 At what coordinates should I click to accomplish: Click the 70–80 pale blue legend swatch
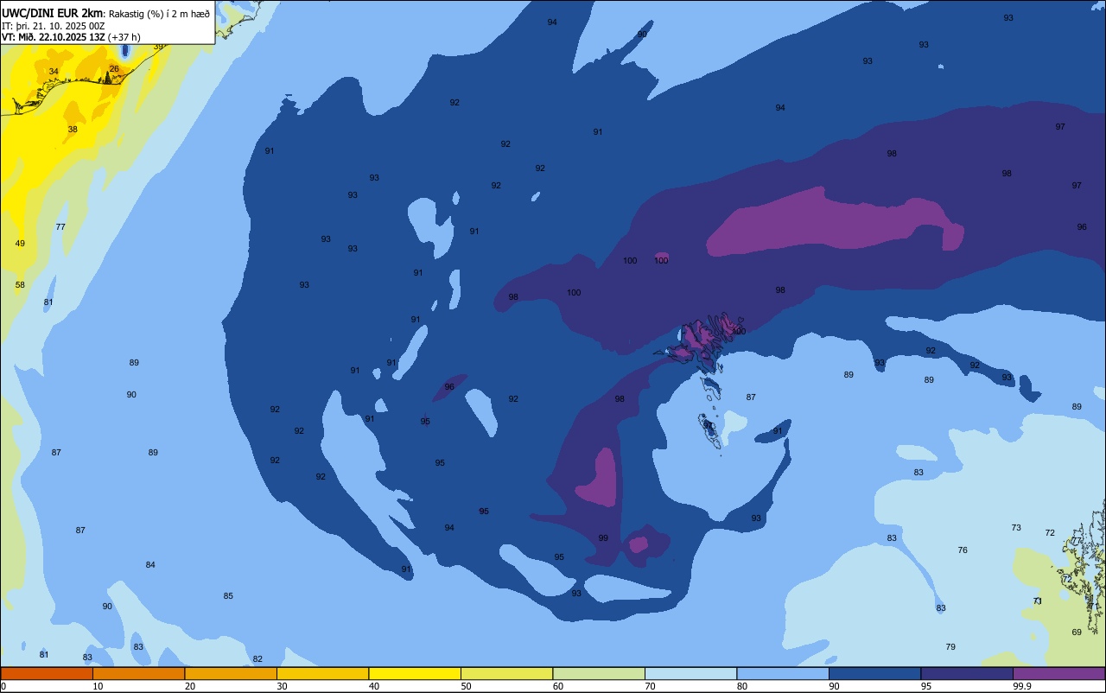point(690,673)
